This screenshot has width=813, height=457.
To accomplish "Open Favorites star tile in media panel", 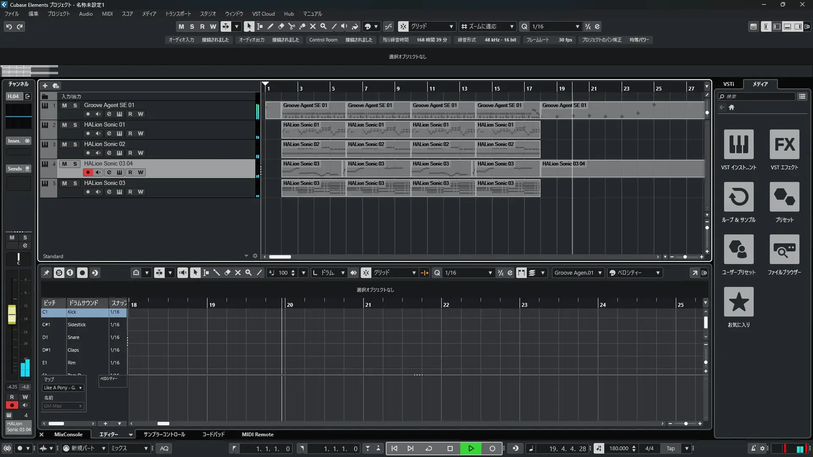I will click(738, 302).
